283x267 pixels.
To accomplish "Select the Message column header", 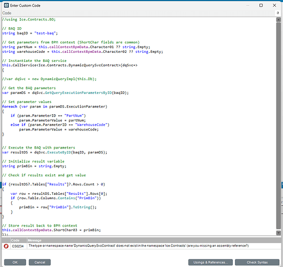I will (x=154, y=240).
